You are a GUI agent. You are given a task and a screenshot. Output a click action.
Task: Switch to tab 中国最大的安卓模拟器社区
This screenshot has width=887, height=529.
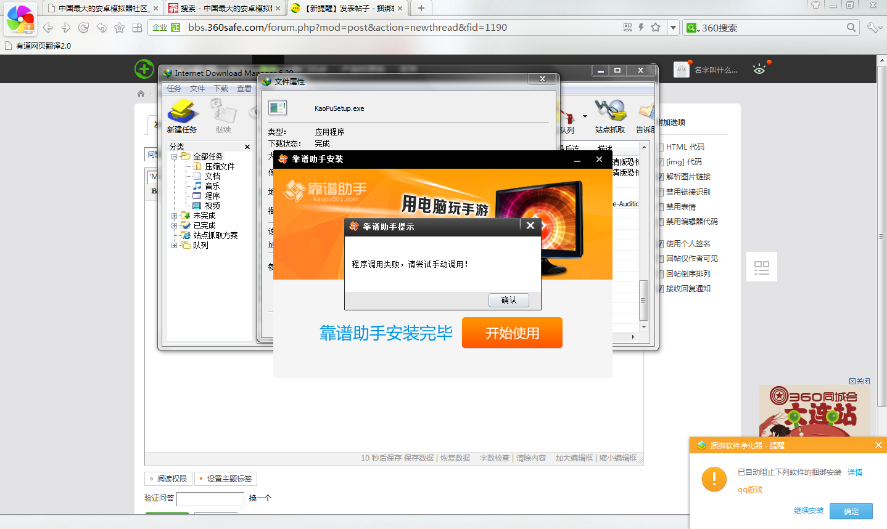coord(104,8)
